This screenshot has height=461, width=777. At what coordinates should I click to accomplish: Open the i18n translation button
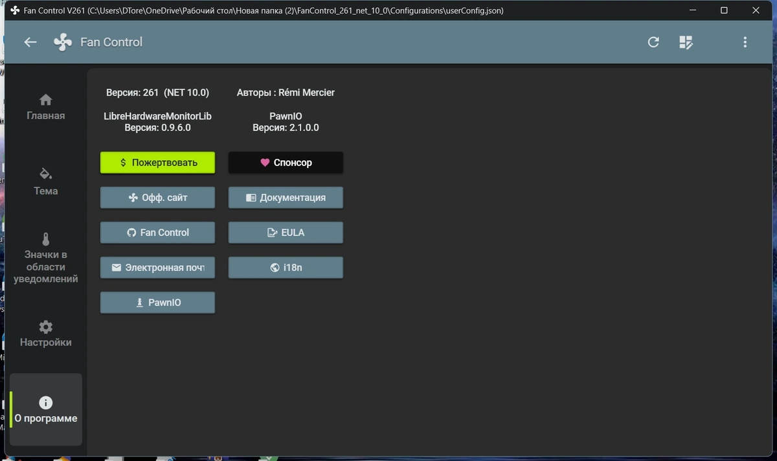[x=286, y=267]
